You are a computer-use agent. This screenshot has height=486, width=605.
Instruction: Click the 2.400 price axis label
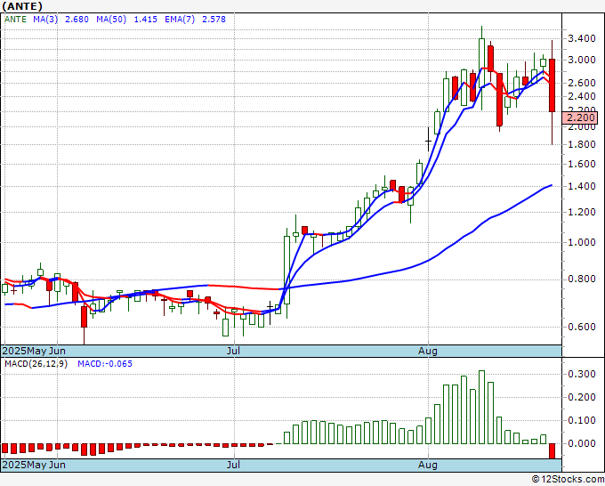point(582,96)
